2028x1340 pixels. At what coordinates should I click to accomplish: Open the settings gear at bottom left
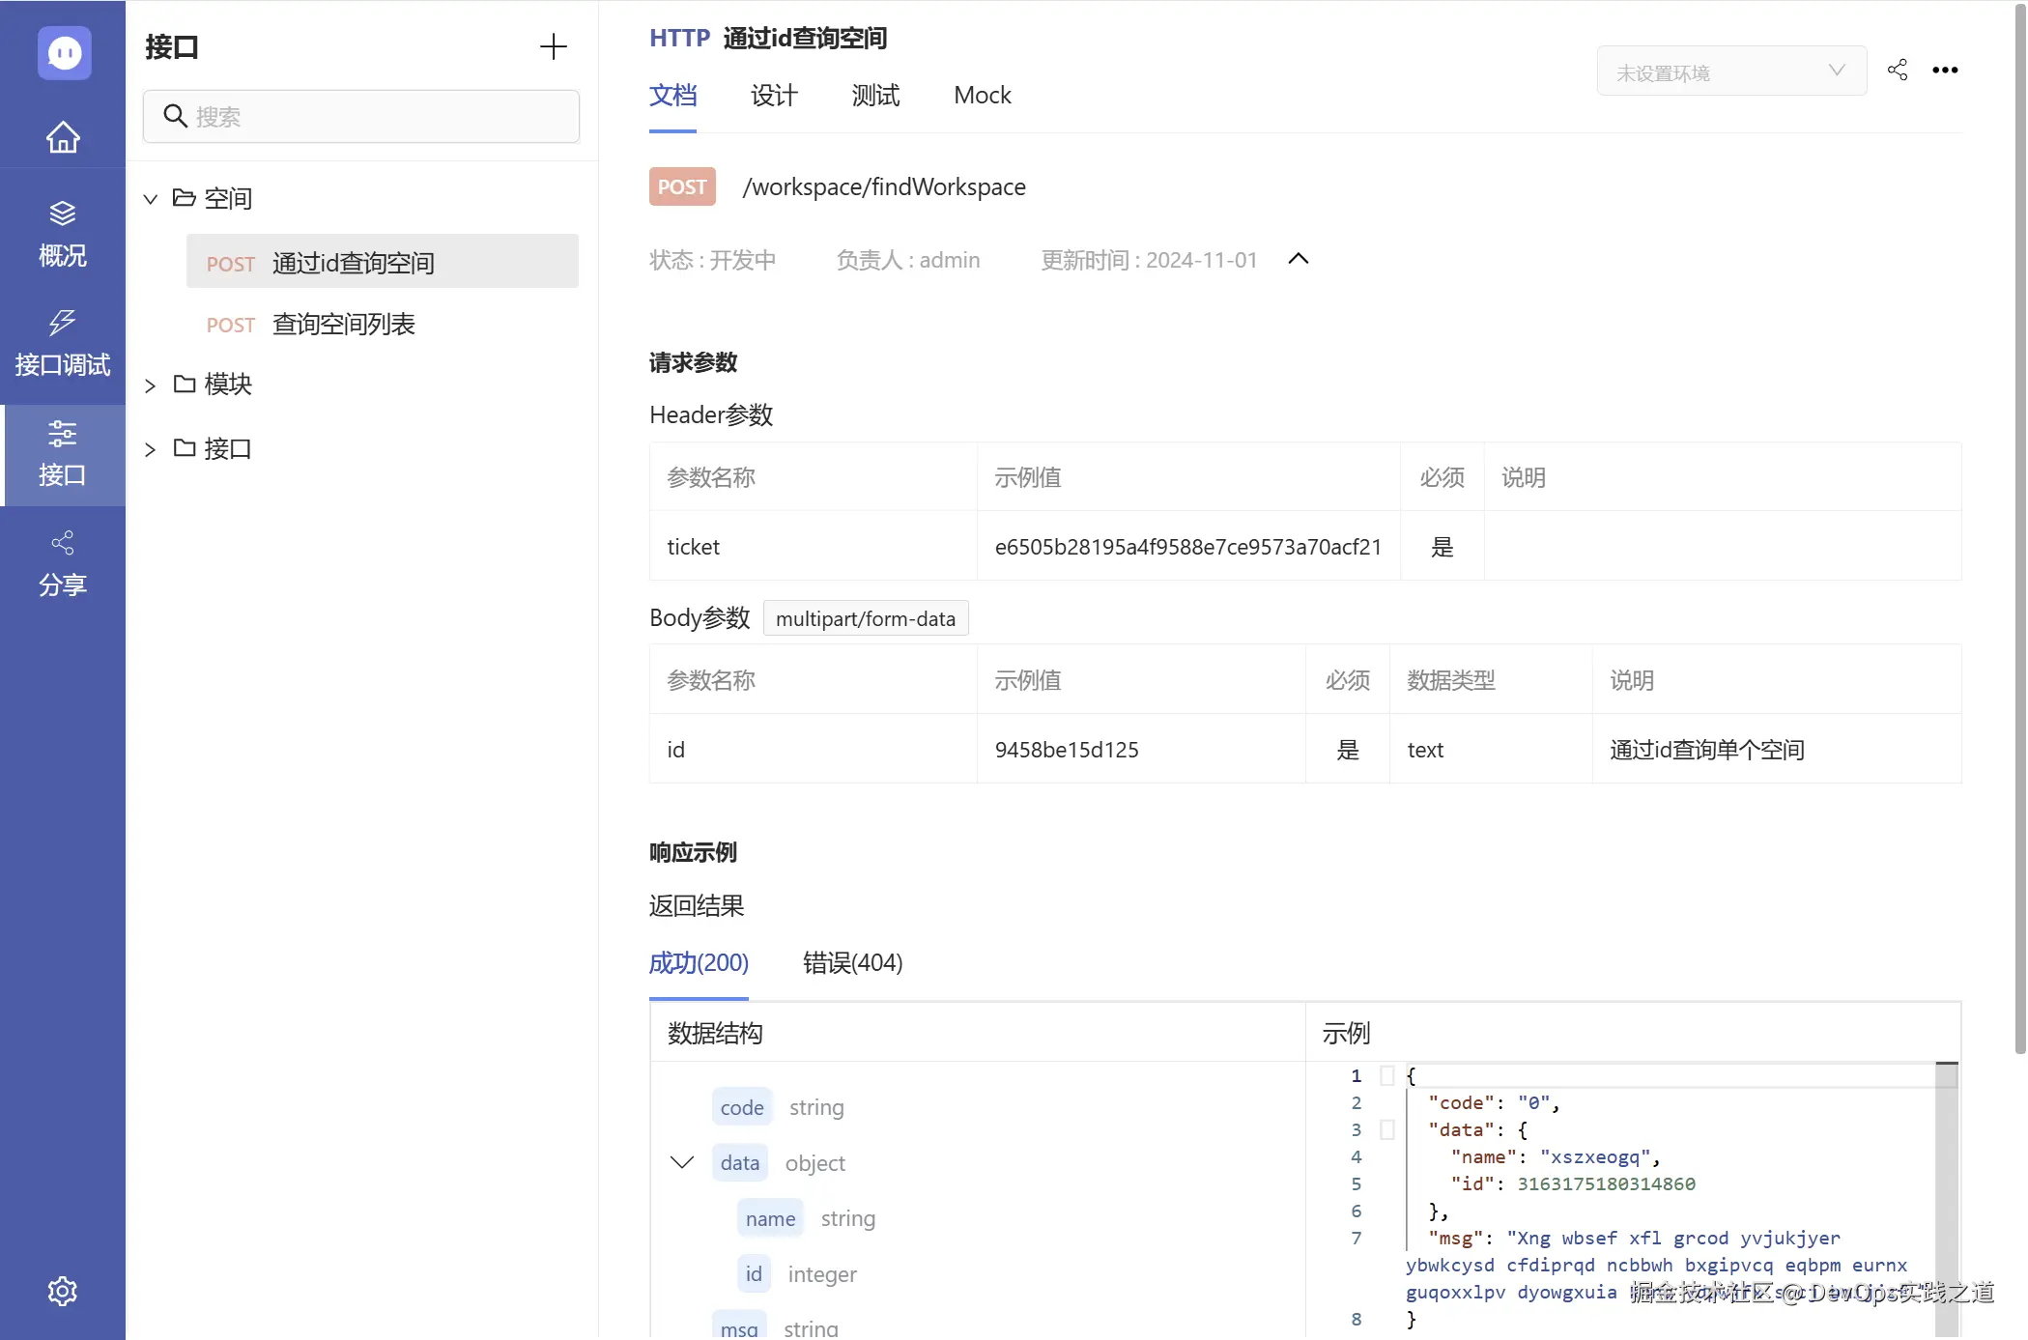pyautogui.click(x=62, y=1291)
